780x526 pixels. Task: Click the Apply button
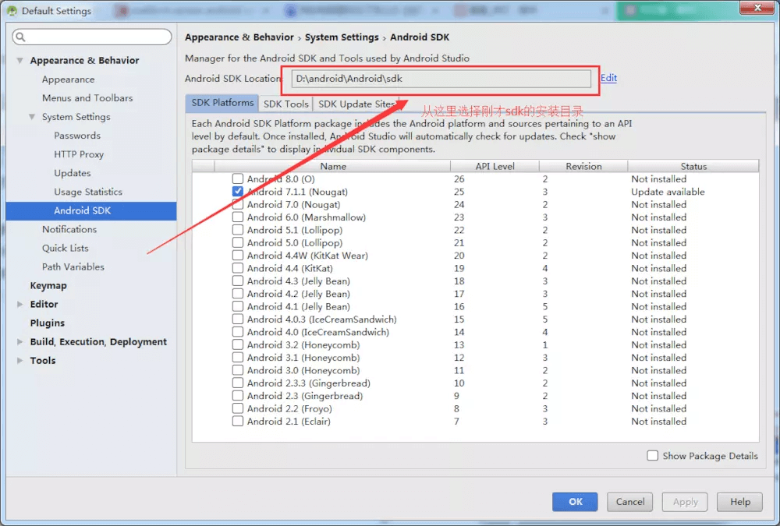[685, 502]
